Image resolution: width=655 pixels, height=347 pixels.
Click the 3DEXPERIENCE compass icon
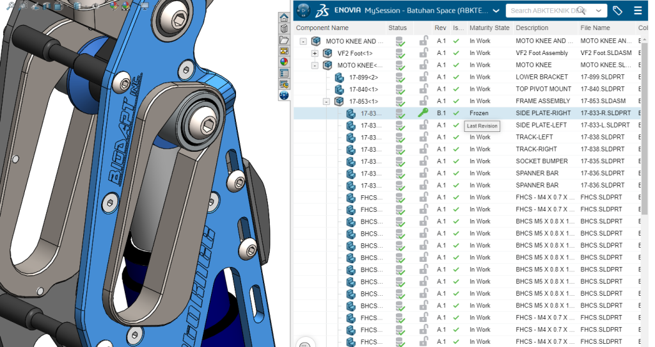pos(303,11)
